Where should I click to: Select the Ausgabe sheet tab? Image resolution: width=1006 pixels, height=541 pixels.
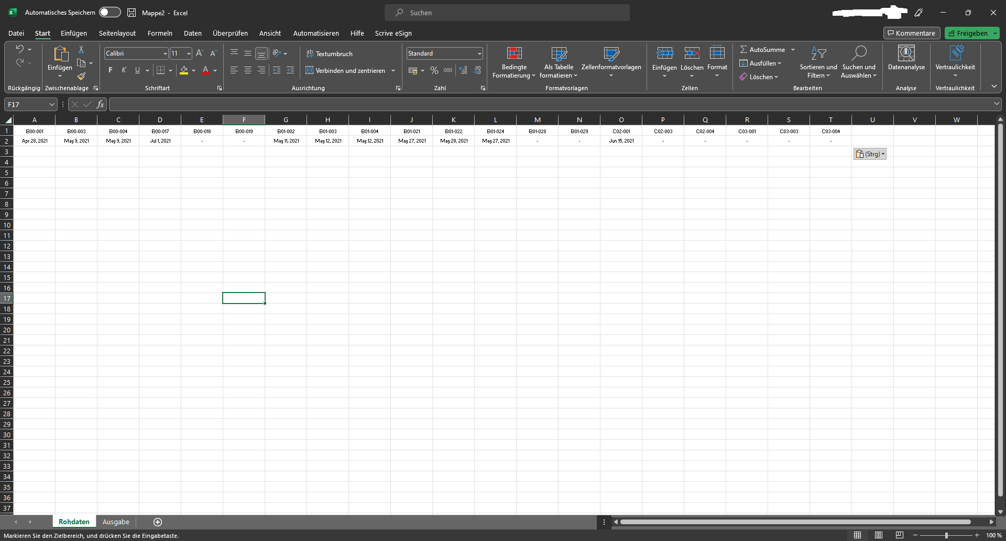click(x=116, y=522)
